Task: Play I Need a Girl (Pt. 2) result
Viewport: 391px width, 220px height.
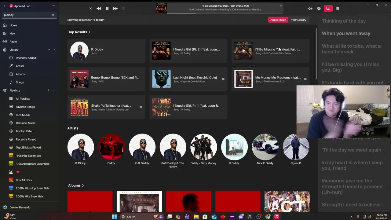Action: pos(188,51)
